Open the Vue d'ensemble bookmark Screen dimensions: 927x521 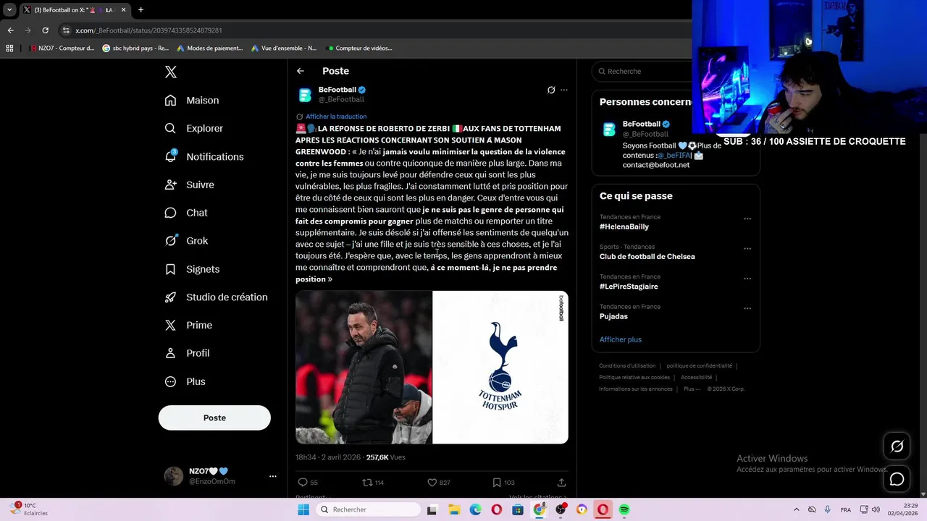coord(284,48)
